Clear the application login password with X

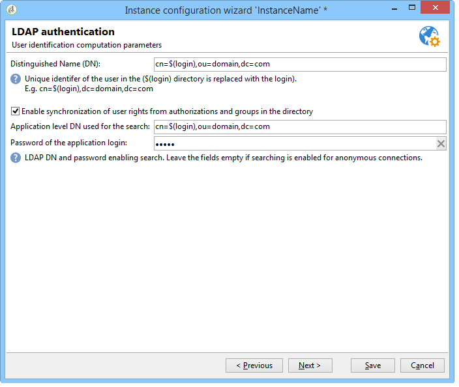441,143
